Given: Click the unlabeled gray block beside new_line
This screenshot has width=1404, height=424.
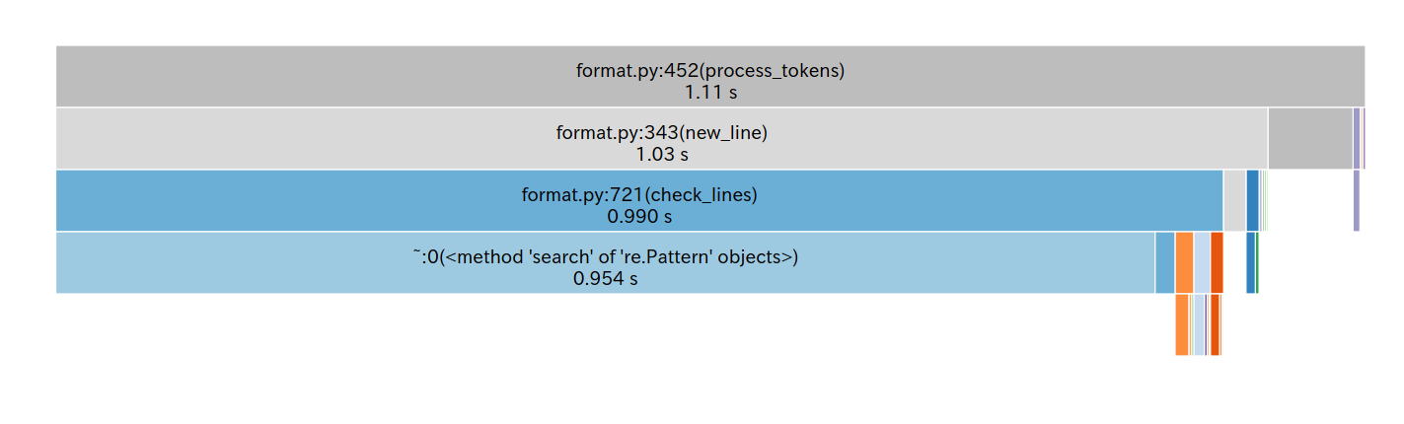Looking at the screenshot, I should coord(1310,138).
